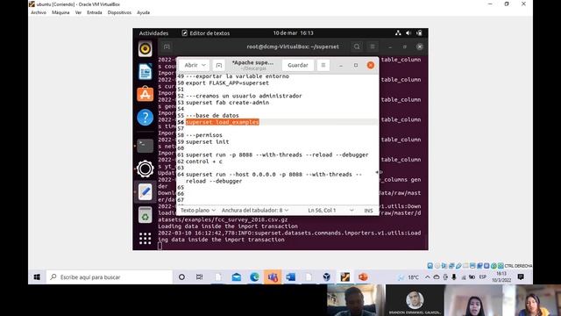Open Microsoft Word from taskbar
Viewport: 561px width, 316px height.
click(290, 277)
